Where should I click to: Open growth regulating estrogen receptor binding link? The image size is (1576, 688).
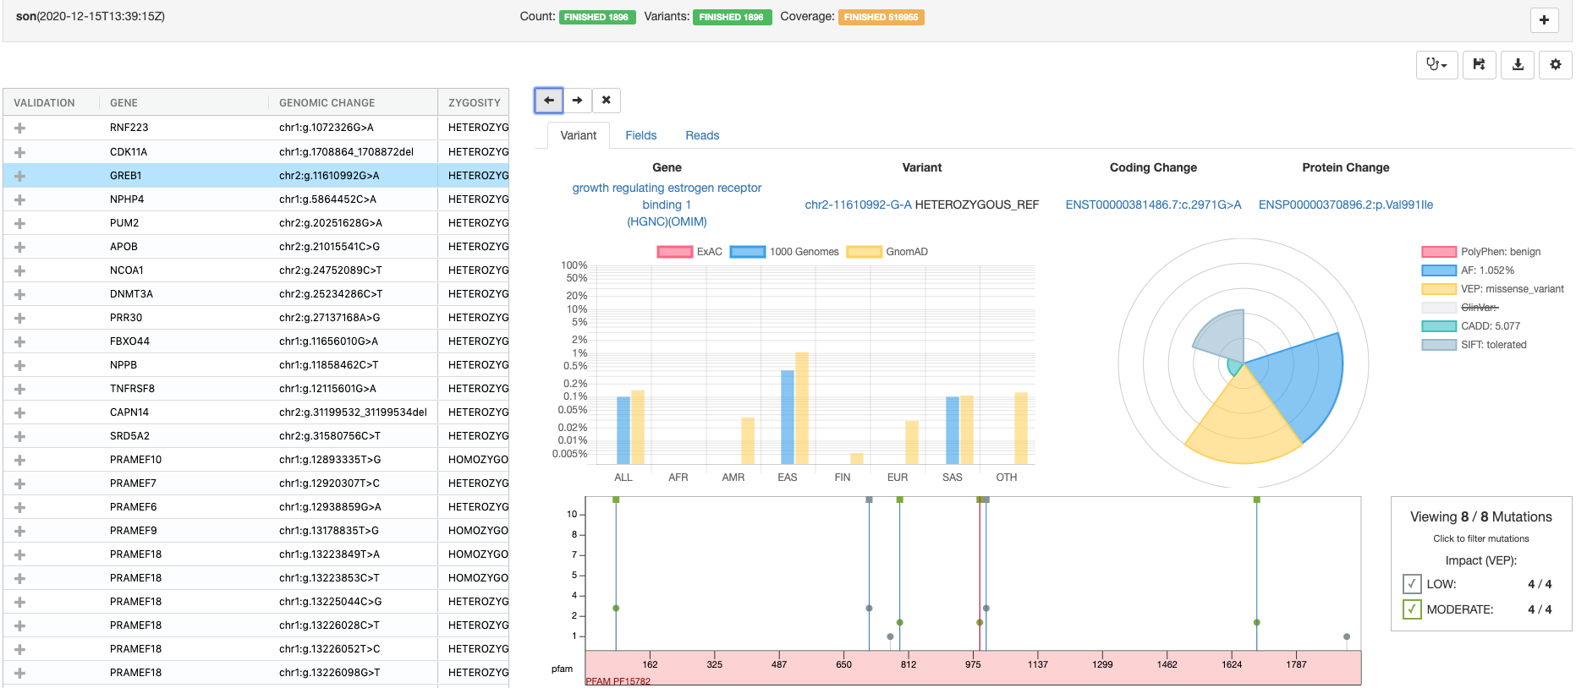667,196
